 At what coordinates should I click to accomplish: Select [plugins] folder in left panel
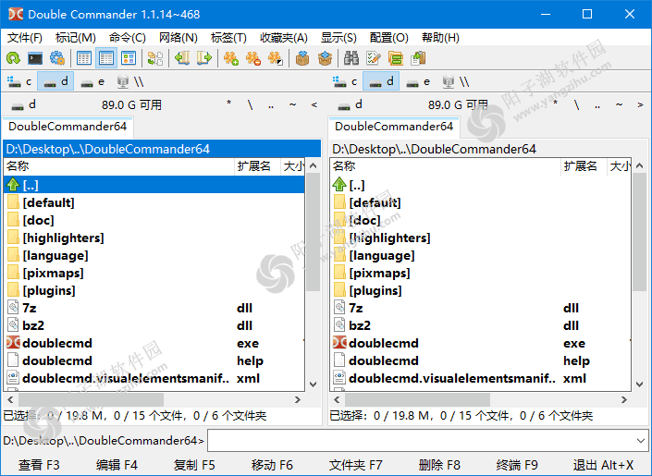(154, 290)
